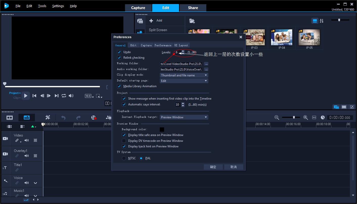Toggle Relink checking option
The height and width of the screenshot is (204, 357).
119,58
